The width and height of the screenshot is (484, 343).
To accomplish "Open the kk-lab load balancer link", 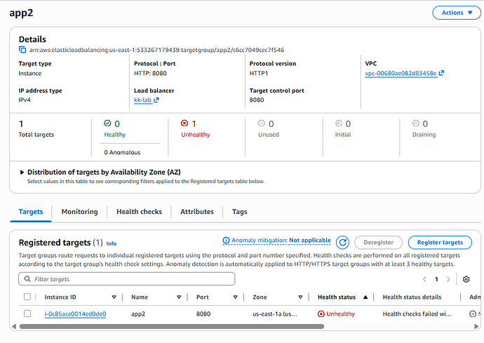I will (x=146, y=100).
